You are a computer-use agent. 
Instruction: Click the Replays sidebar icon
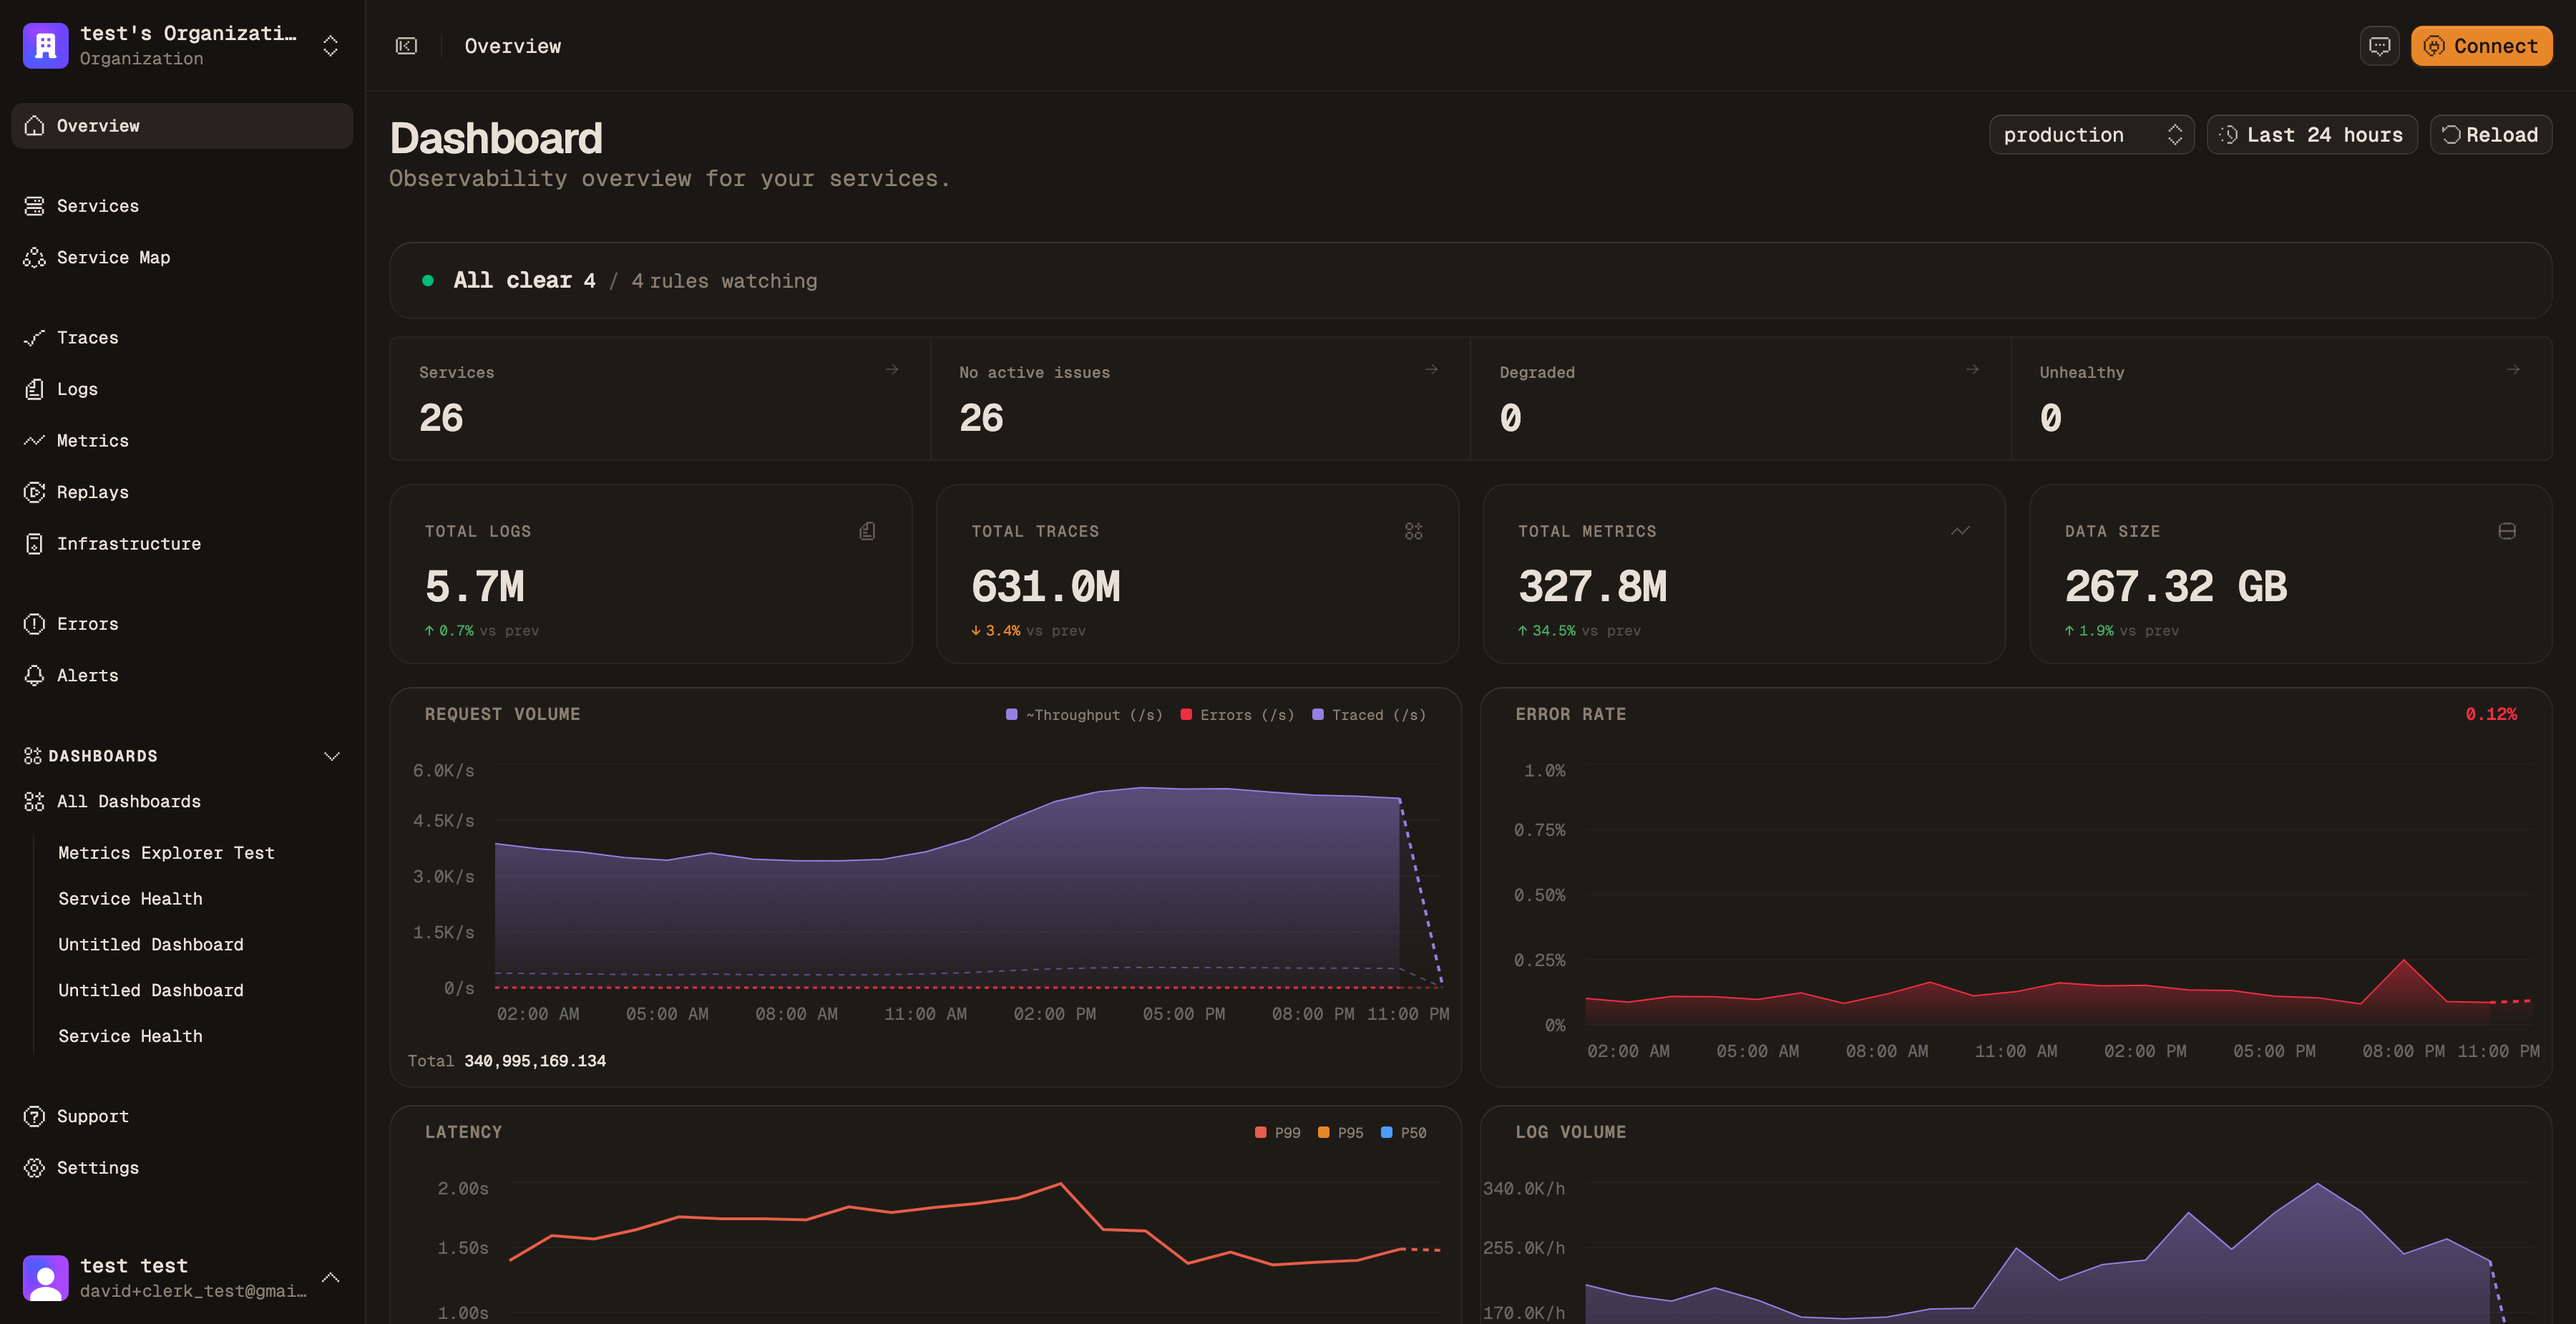(34, 492)
